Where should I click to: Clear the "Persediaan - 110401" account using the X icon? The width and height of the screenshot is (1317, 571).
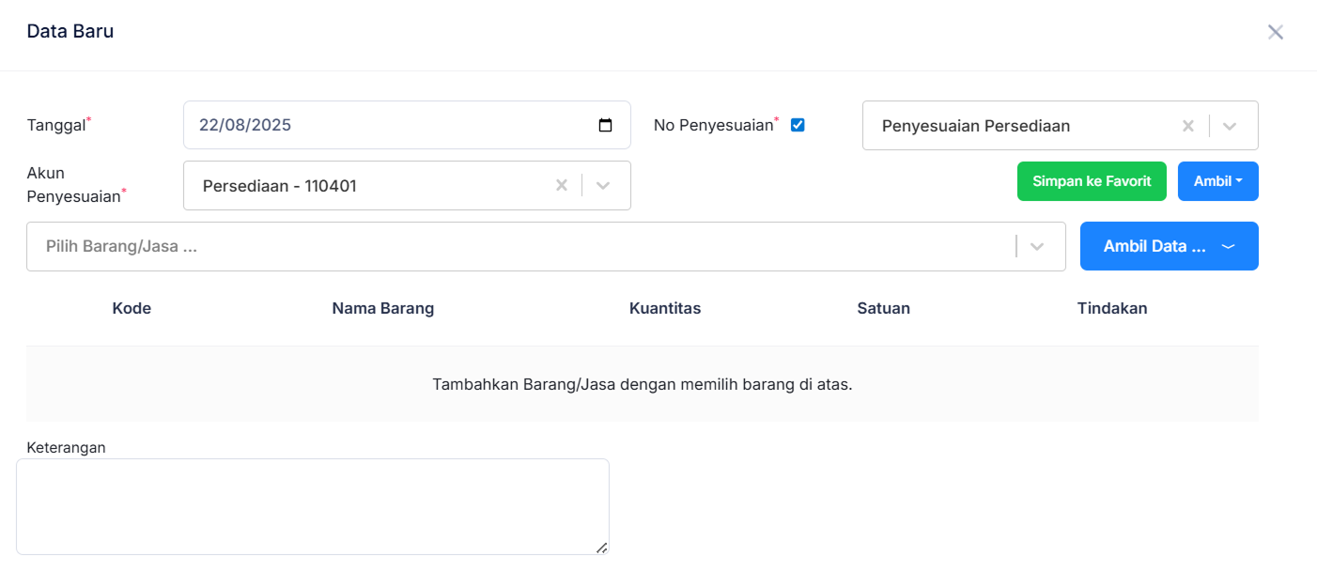tap(561, 185)
